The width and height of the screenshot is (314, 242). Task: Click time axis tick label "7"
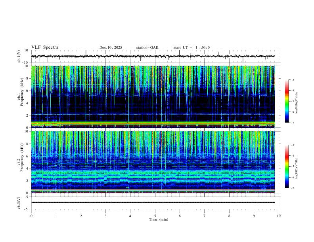coord(205,216)
